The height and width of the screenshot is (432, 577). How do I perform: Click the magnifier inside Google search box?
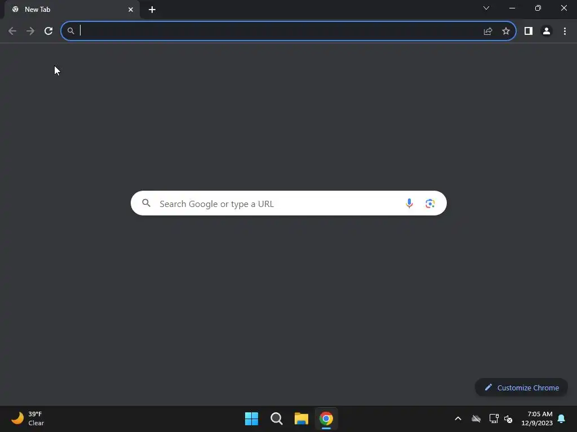[146, 202]
